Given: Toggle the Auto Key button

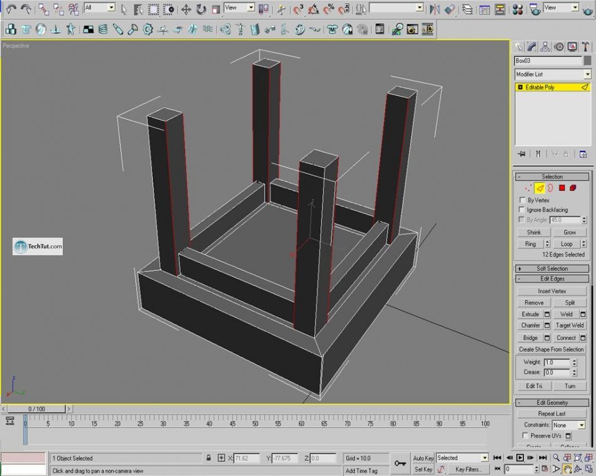Looking at the screenshot, I should point(423,458).
